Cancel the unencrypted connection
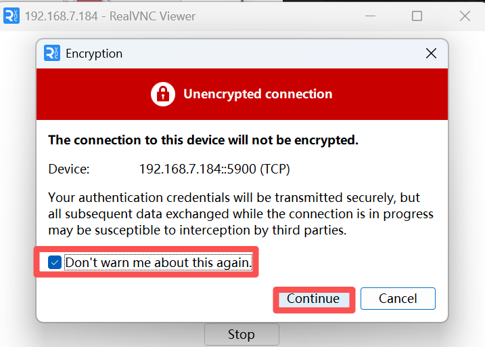Viewport: 485px width, 347px height. pyautogui.click(x=398, y=299)
